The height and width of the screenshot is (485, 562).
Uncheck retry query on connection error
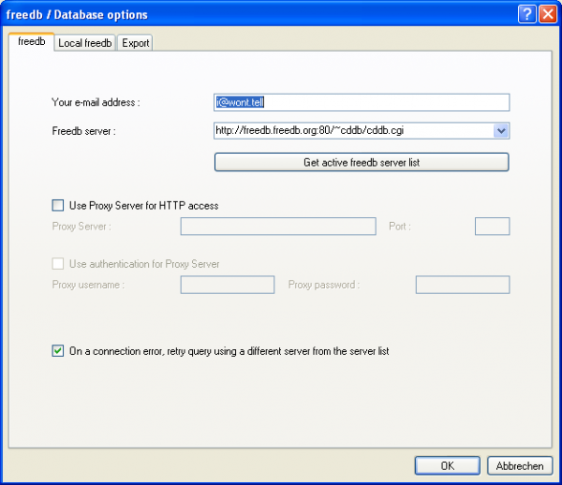coord(58,351)
